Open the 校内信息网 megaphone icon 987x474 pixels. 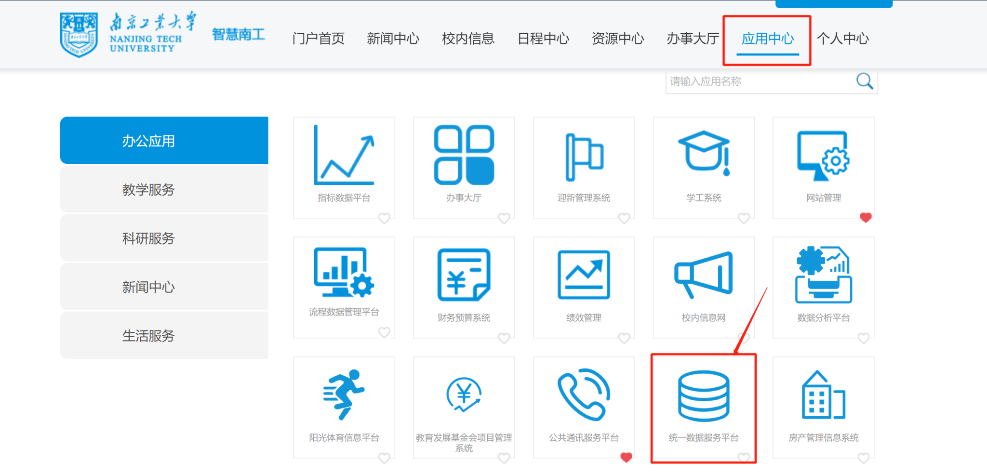click(x=704, y=275)
